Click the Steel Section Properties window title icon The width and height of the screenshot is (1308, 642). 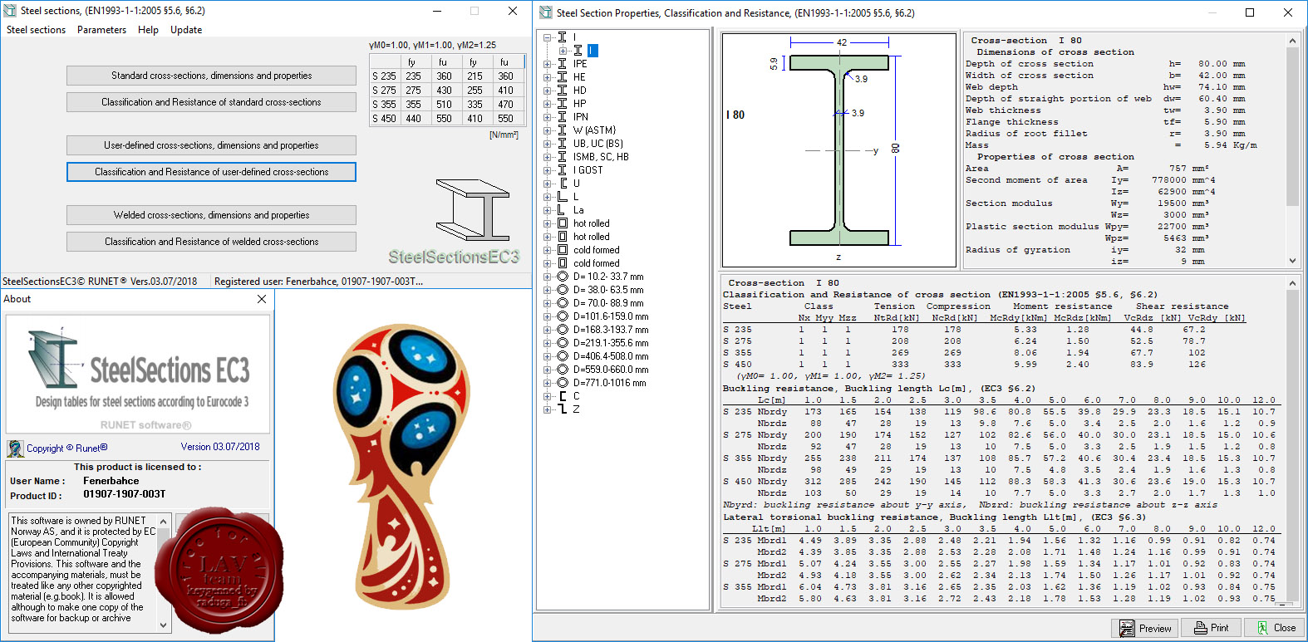pyautogui.click(x=546, y=12)
